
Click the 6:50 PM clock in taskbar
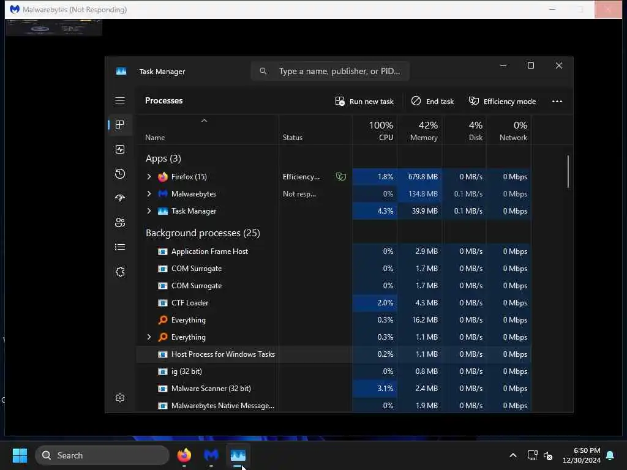[587, 450]
